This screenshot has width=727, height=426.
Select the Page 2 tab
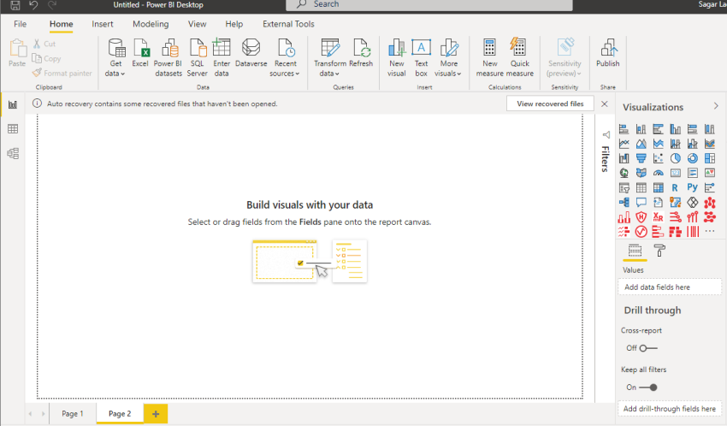(x=120, y=413)
